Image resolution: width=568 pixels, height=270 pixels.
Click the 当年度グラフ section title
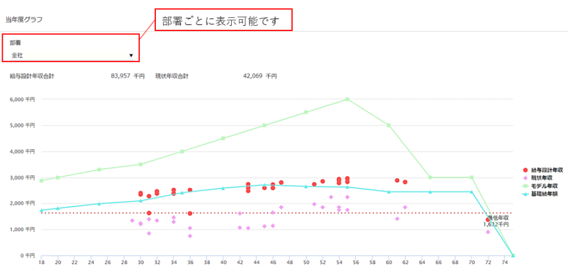pyautogui.click(x=24, y=19)
